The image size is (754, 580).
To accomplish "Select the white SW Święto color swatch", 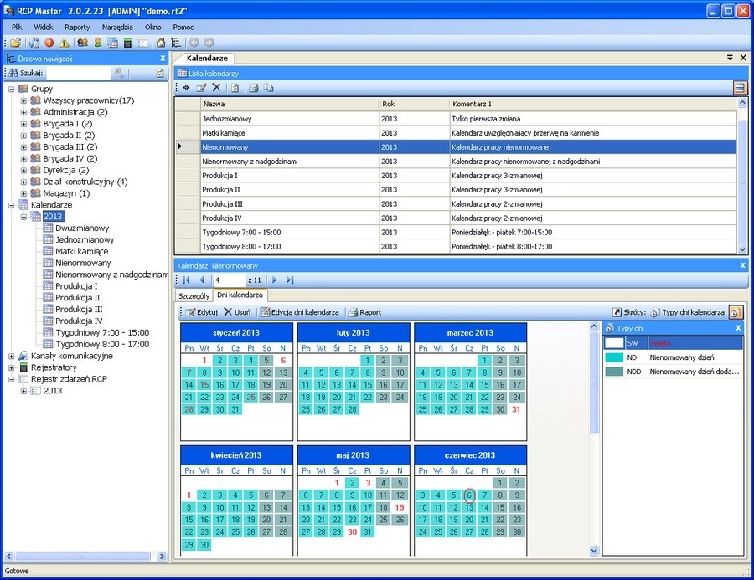I will point(614,343).
